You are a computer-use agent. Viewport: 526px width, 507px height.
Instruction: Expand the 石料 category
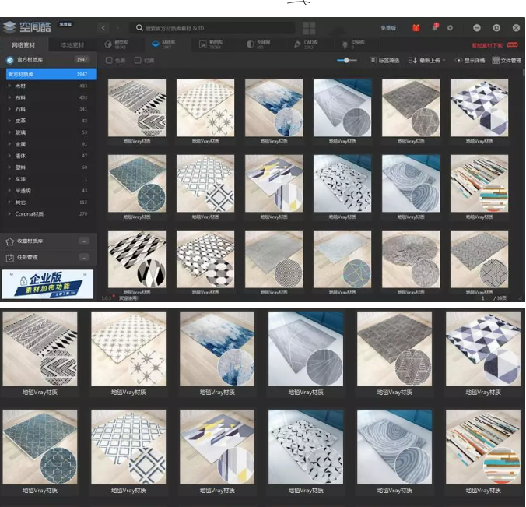tap(9, 109)
